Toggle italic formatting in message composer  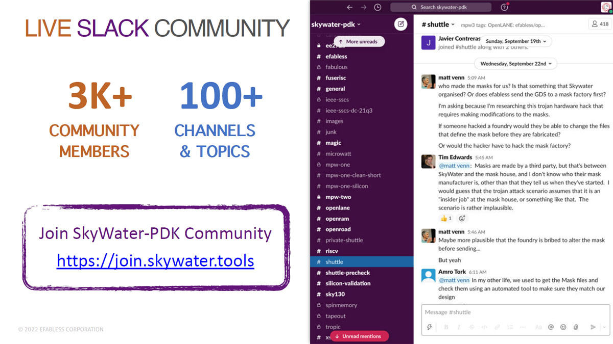point(459,327)
